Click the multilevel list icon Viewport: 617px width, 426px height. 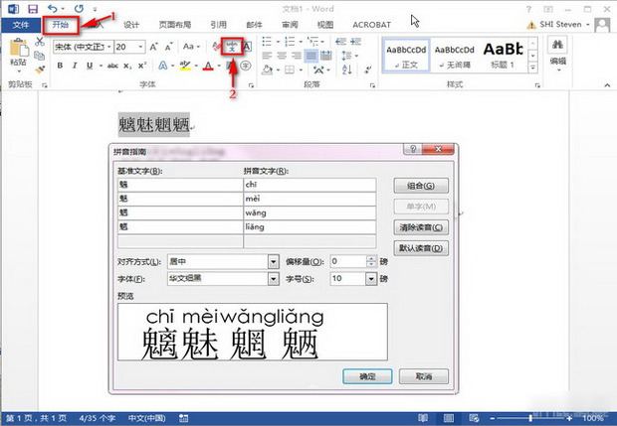tap(312, 42)
